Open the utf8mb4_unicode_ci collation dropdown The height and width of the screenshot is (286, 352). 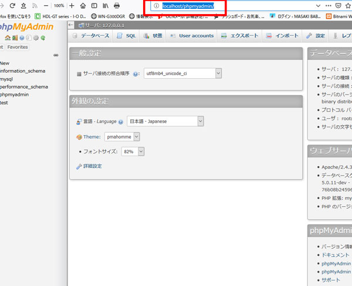click(182, 73)
